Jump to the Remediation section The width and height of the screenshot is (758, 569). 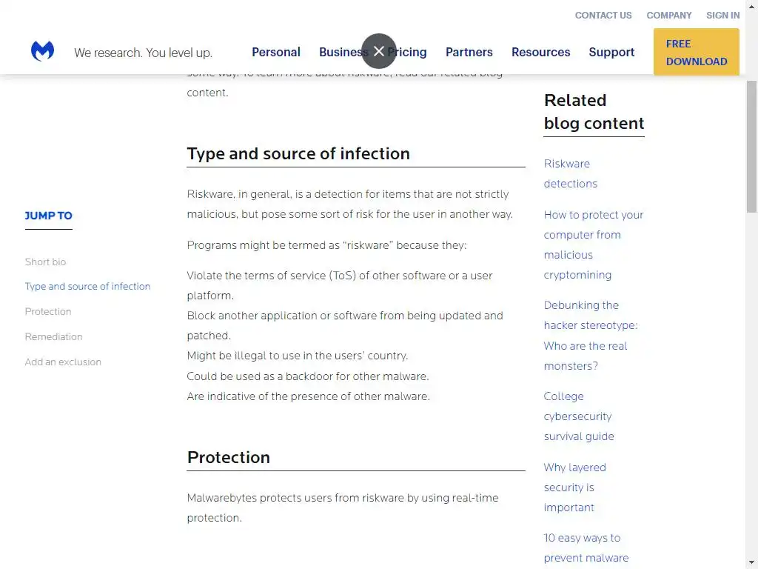(53, 337)
